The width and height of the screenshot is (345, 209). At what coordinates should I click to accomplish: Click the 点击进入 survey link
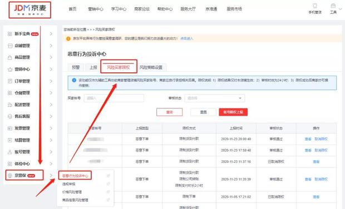(186, 38)
